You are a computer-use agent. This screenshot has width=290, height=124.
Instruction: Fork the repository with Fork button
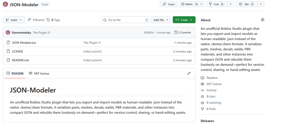pyautogui.click(x=217, y=4)
